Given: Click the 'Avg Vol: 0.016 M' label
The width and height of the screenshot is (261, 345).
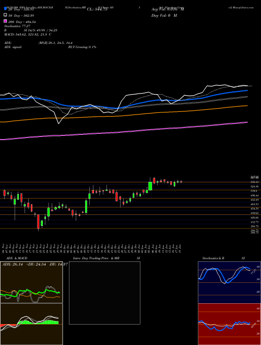Looking at the screenshot, I should pyautogui.click(x=168, y=9).
